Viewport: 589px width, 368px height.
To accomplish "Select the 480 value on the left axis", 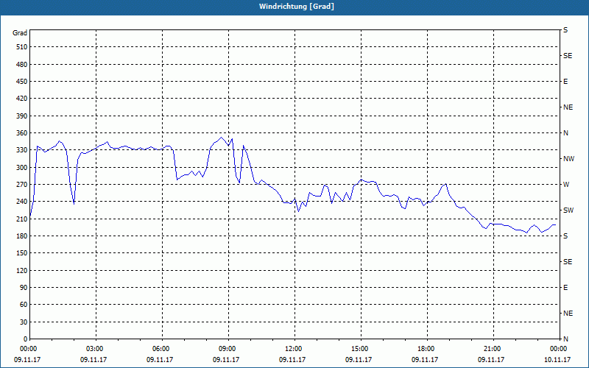I will pyautogui.click(x=22, y=64).
